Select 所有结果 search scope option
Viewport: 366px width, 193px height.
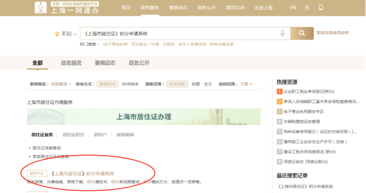coord(177,84)
